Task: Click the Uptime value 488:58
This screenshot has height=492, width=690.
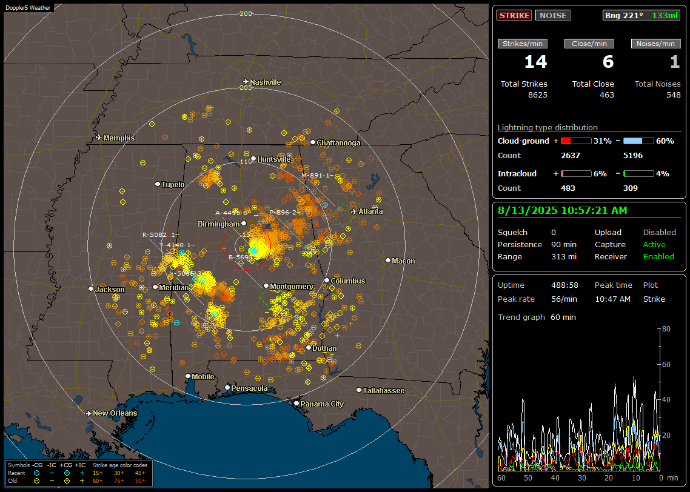Action: pos(564,285)
